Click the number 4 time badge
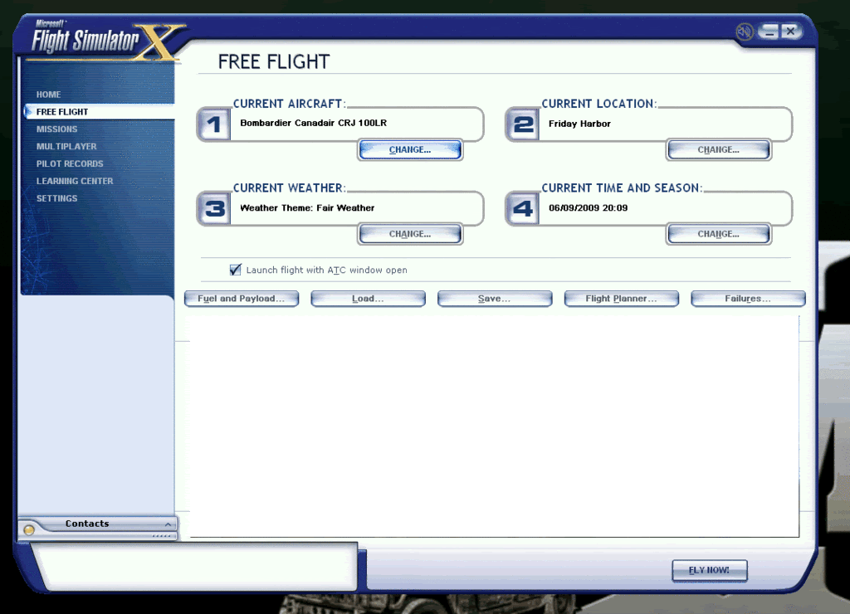The height and width of the screenshot is (614, 850). [x=523, y=208]
